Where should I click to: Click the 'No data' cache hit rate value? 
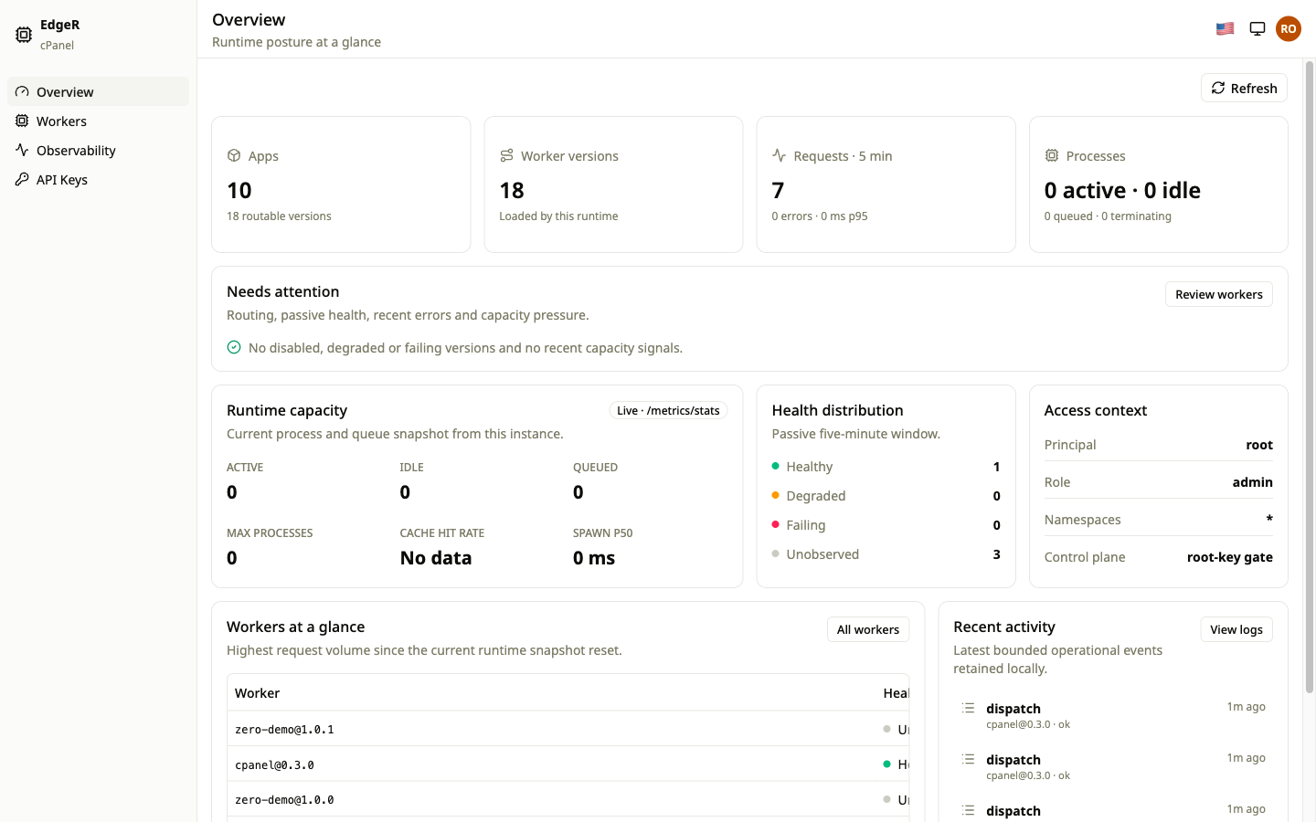(436, 558)
